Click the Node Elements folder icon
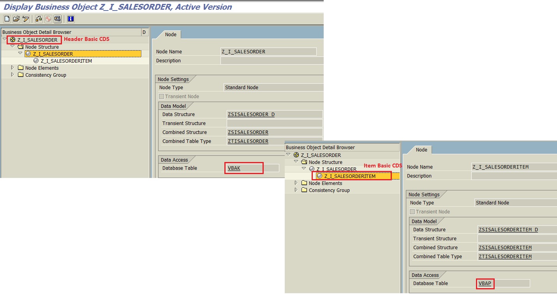The height and width of the screenshot is (294, 557). (20, 68)
